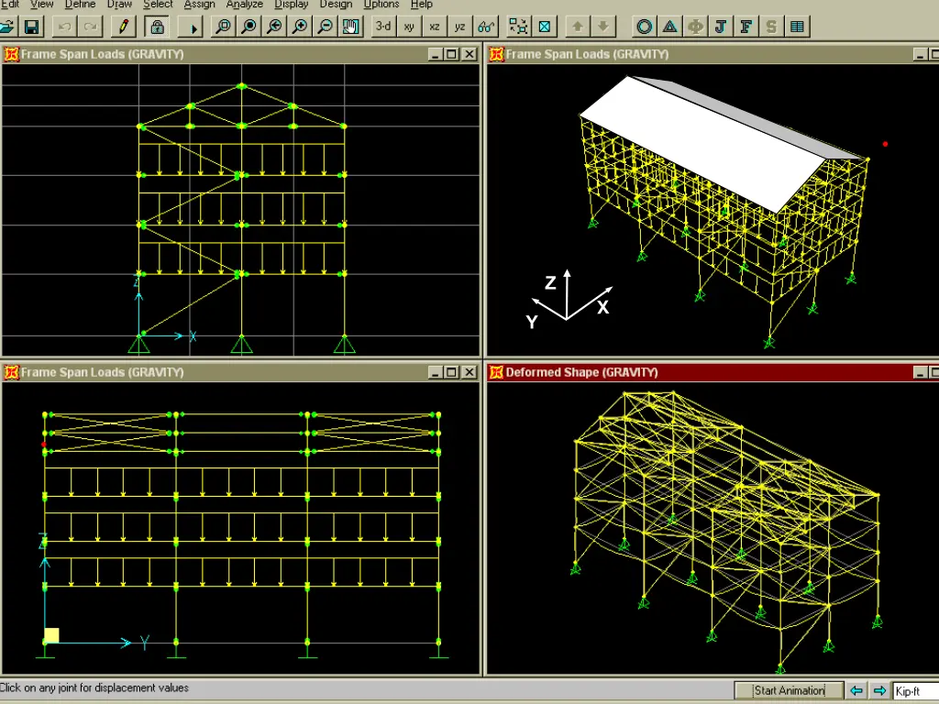Image resolution: width=939 pixels, height=704 pixels.
Task: Open the Analyze menu
Action: click(244, 5)
